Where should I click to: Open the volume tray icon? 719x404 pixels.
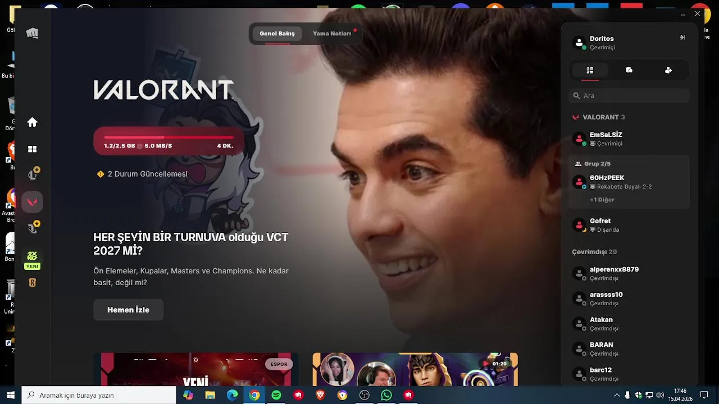pyautogui.click(x=660, y=395)
